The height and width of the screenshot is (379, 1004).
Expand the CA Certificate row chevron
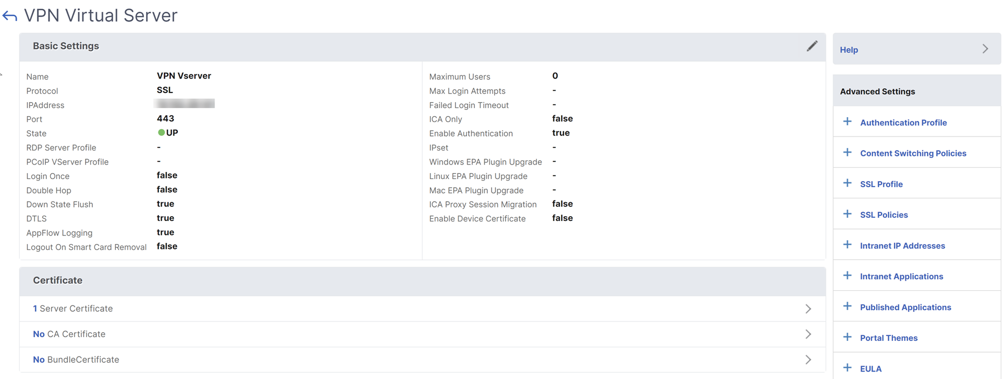tap(808, 334)
